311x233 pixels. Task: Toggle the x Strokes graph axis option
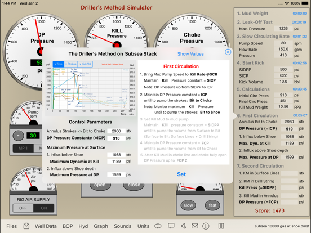coord(71,64)
